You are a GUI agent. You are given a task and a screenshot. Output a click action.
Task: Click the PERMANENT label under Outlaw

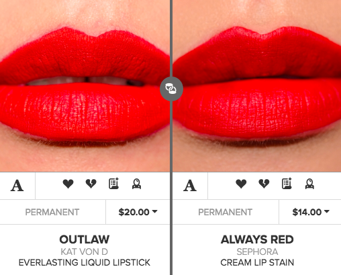(x=52, y=212)
